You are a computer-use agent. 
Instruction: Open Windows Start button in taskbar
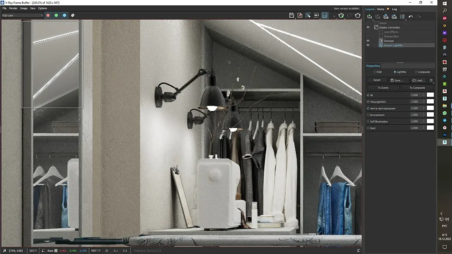pyautogui.click(x=445, y=3)
